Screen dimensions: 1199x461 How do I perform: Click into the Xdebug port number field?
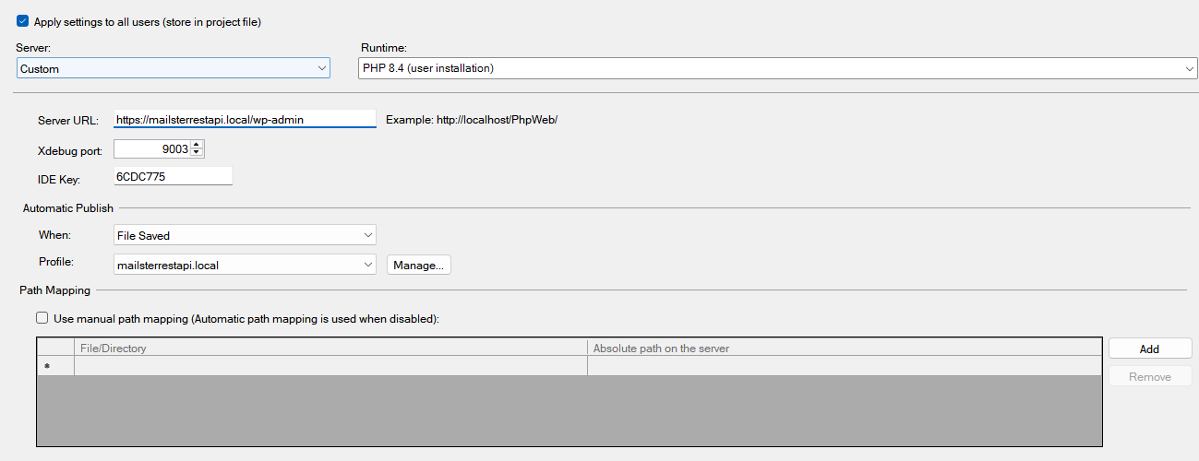click(152, 148)
